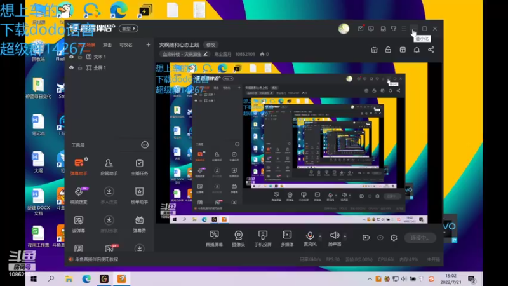508x286 pixels.
Task: Open the mail messages icon in title bar
Action: tap(360, 29)
